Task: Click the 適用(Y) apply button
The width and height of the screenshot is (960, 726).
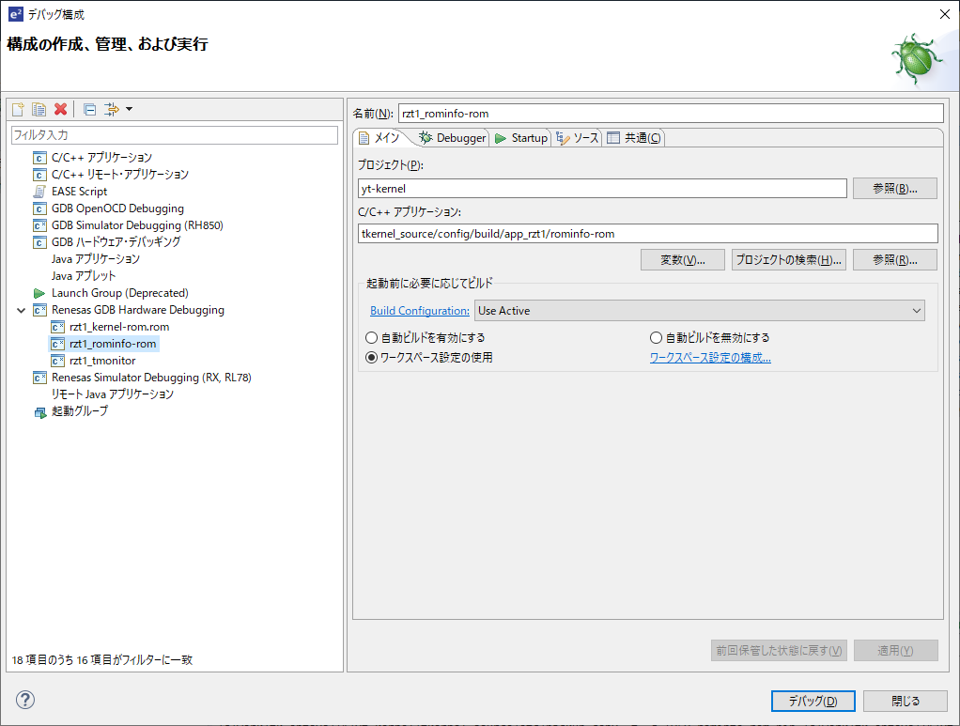Action: (x=896, y=650)
